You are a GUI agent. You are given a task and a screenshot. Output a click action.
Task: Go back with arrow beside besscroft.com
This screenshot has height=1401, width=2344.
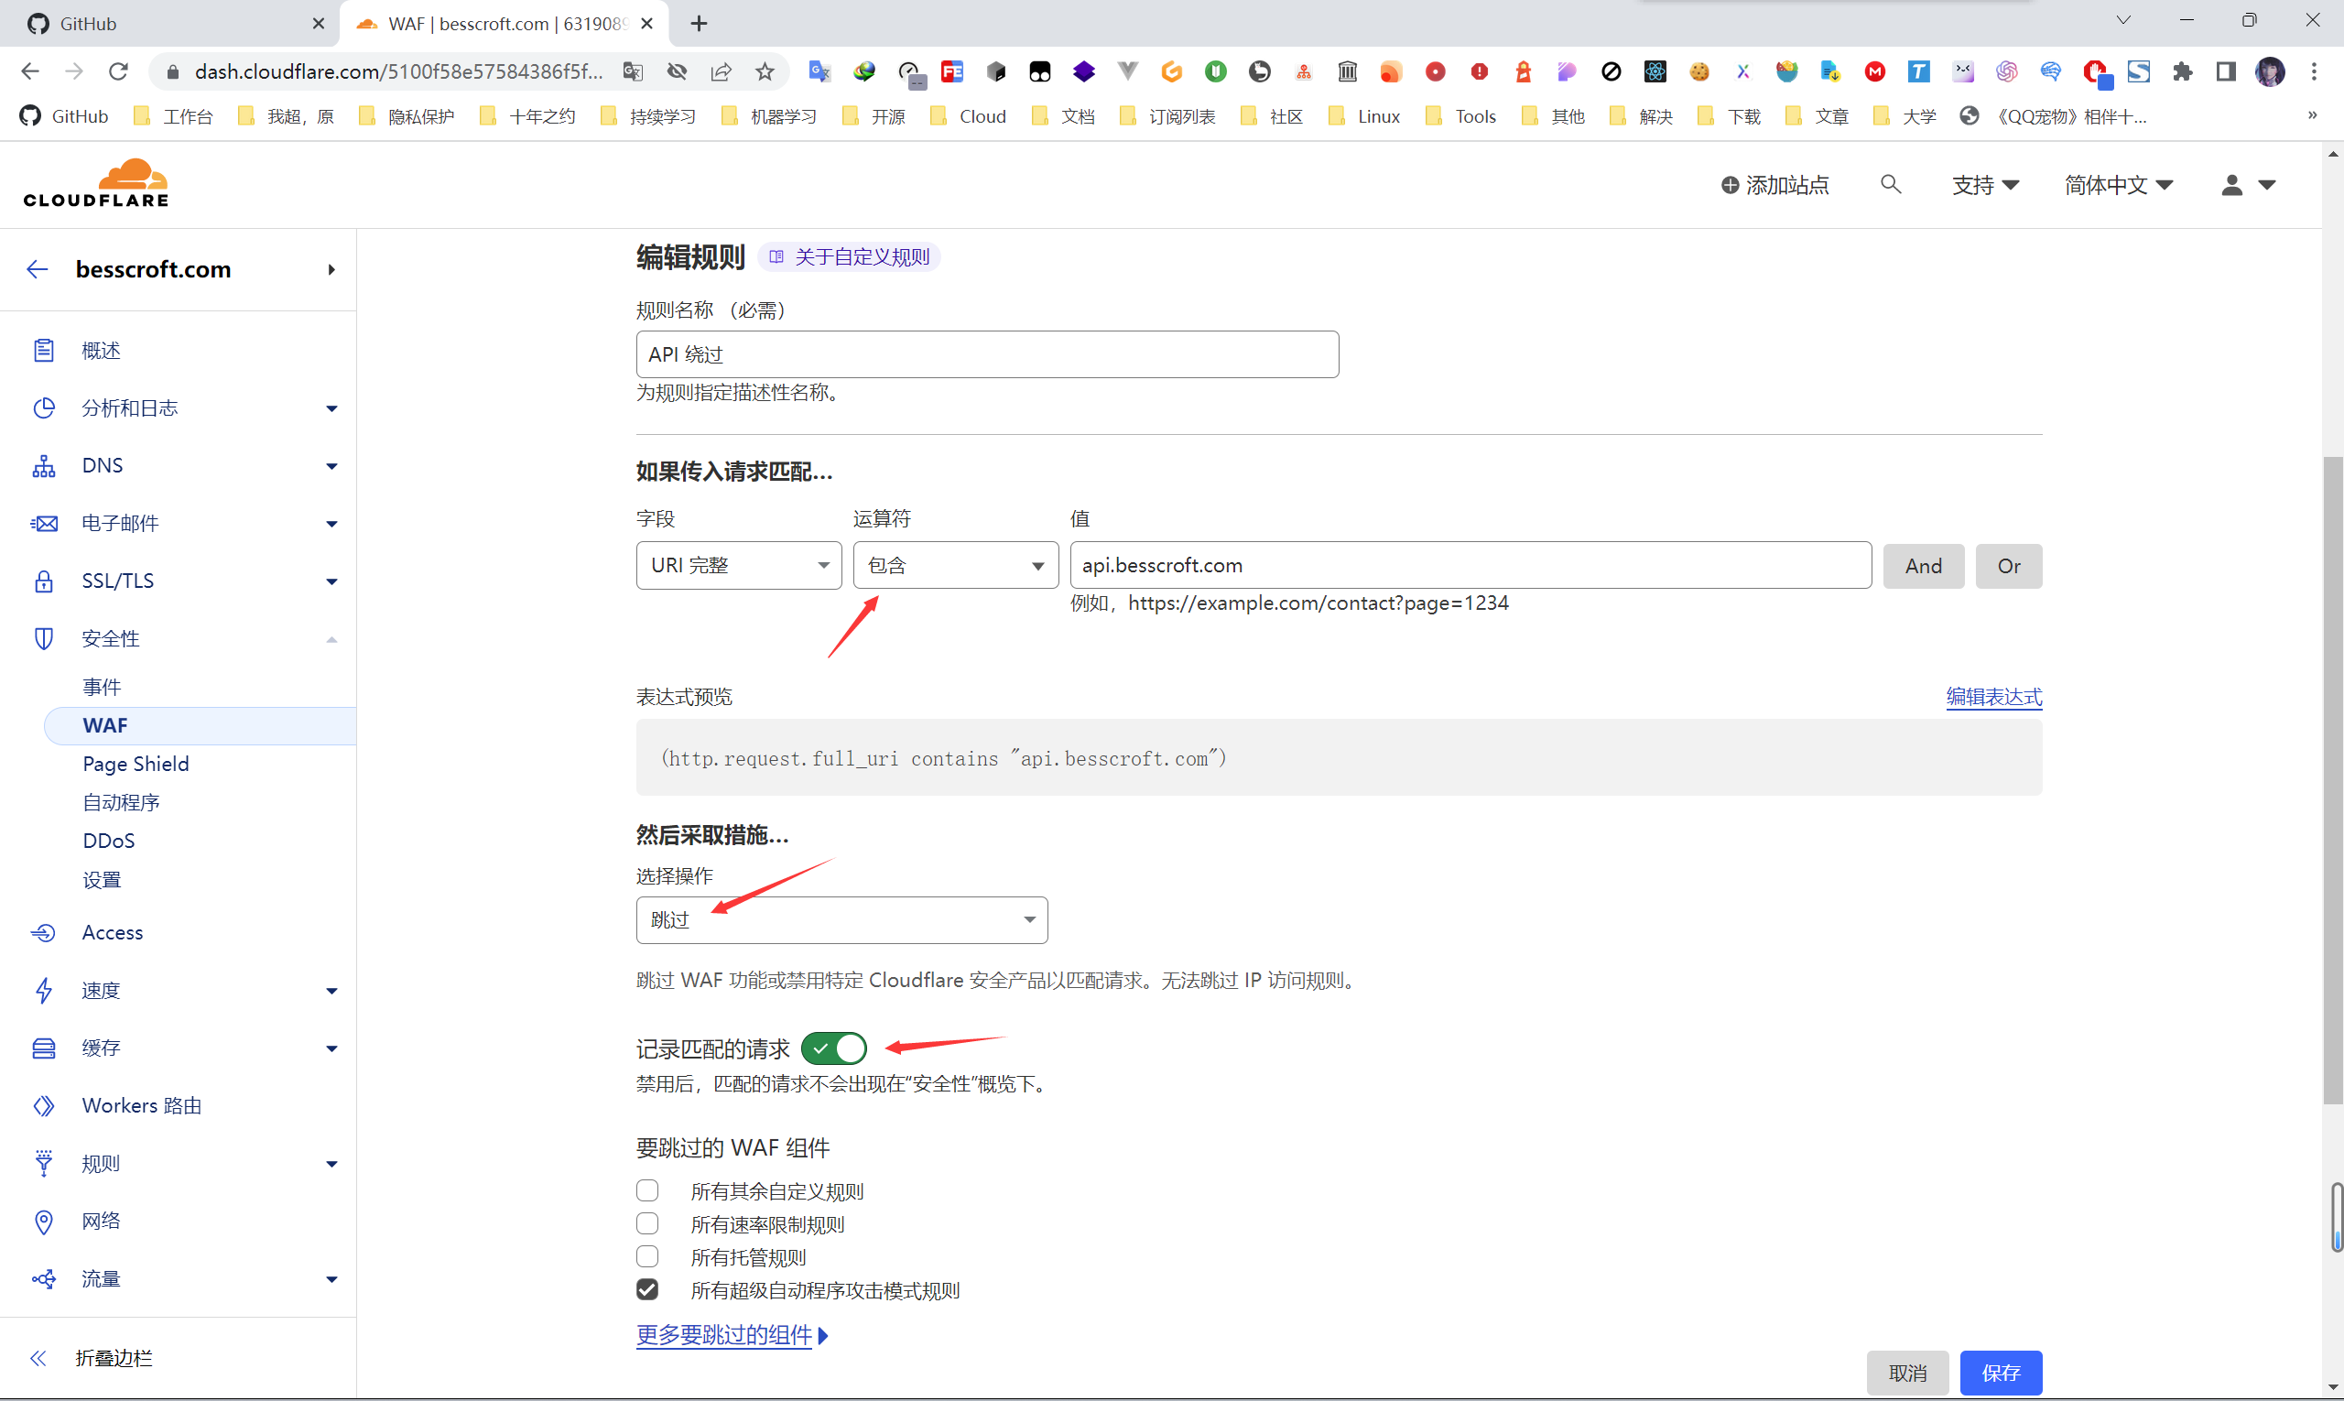pyautogui.click(x=37, y=269)
